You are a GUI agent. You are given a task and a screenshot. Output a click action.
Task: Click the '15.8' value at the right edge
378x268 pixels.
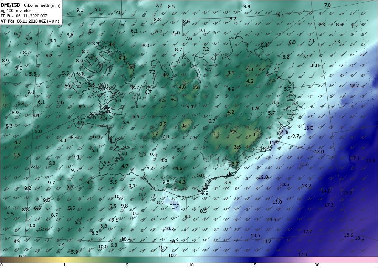[x=370, y=160]
